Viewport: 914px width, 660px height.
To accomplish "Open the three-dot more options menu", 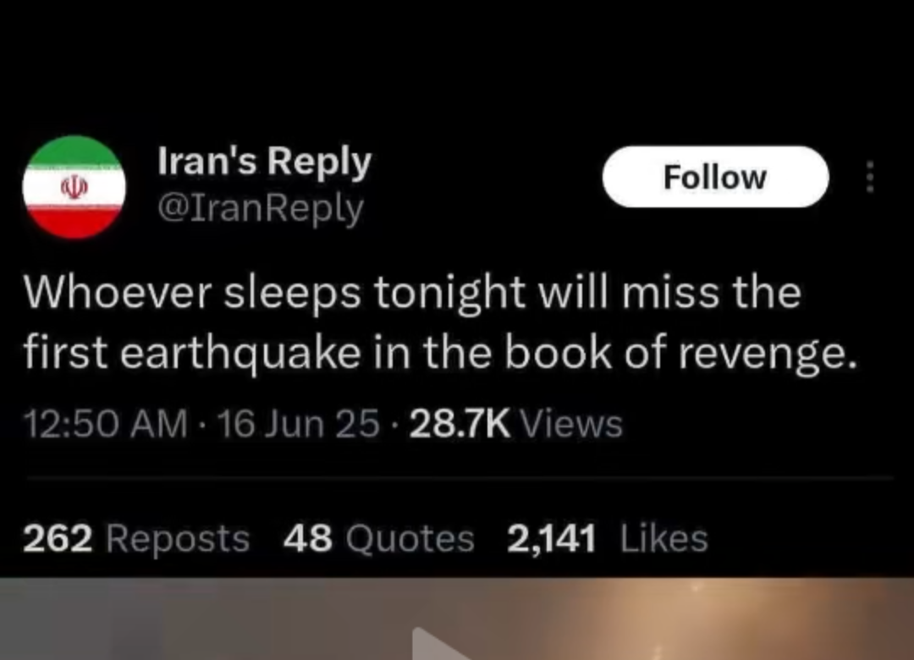I will coord(870,177).
